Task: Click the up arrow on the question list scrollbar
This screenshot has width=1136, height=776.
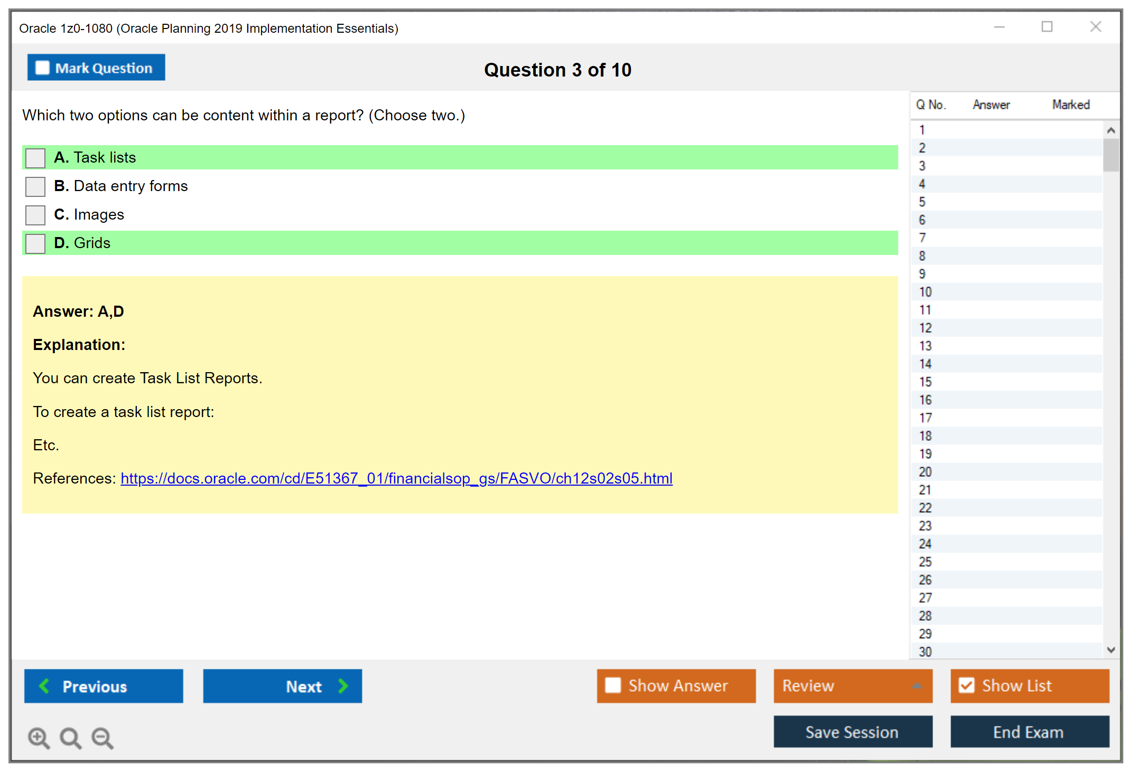Action: [x=1111, y=129]
